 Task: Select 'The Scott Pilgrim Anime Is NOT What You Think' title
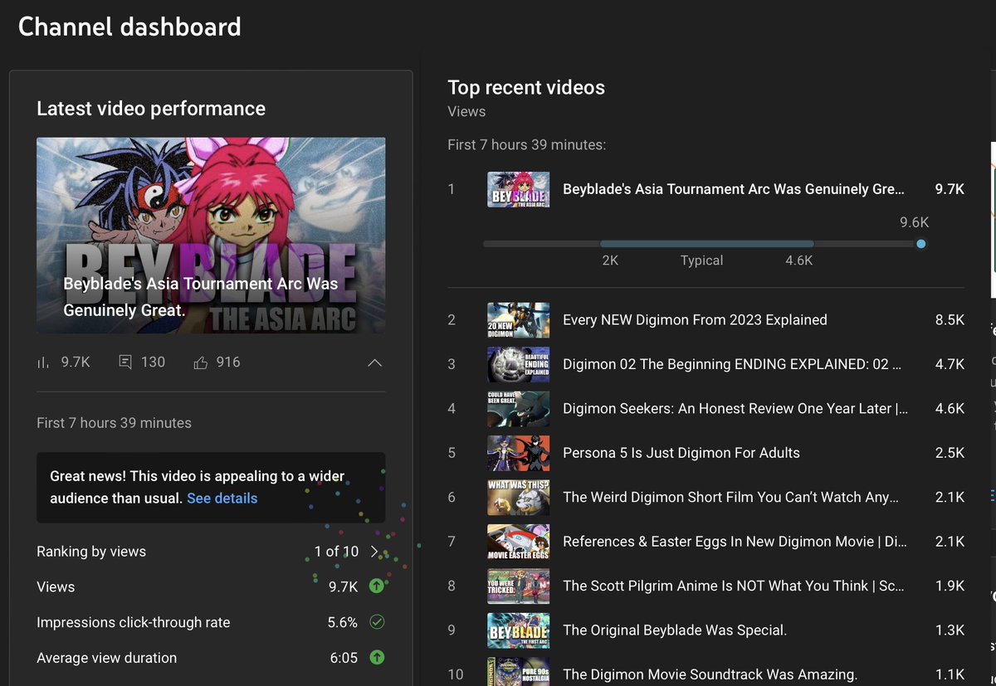[x=734, y=586]
